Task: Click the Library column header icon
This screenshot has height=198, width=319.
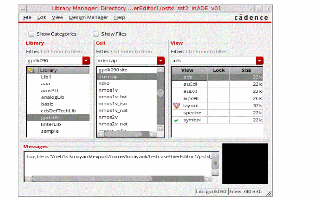Action: (x=31, y=70)
